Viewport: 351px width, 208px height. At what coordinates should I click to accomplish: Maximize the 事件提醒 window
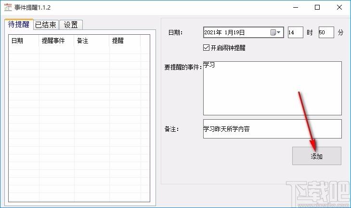[317, 7]
